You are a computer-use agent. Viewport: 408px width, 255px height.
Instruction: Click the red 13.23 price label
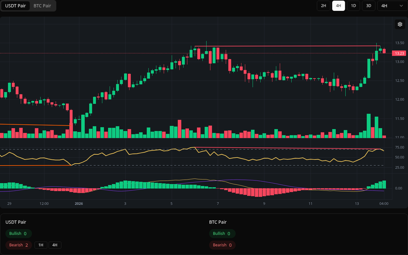[x=398, y=53]
